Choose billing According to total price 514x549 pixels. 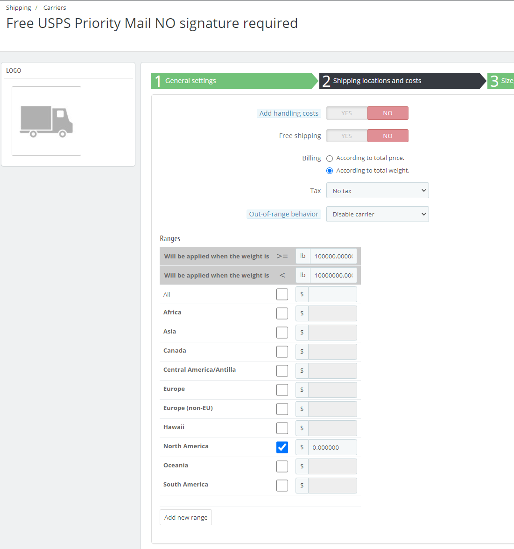point(329,158)
